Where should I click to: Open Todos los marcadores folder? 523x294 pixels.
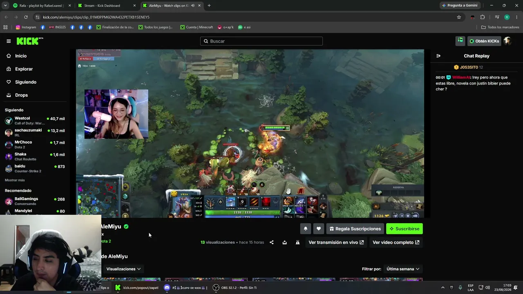(500, 27)
